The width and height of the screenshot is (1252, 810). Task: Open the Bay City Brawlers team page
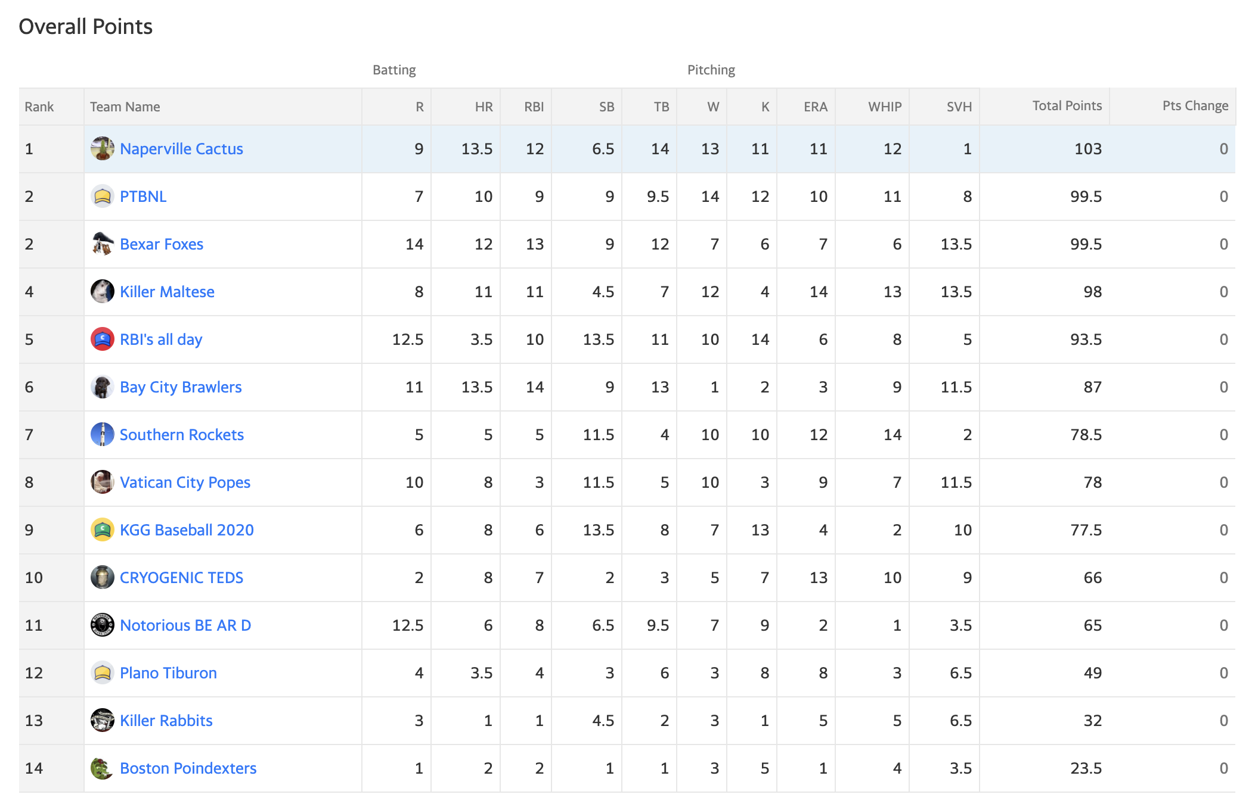pyautogui.click(x=181, y=387)
